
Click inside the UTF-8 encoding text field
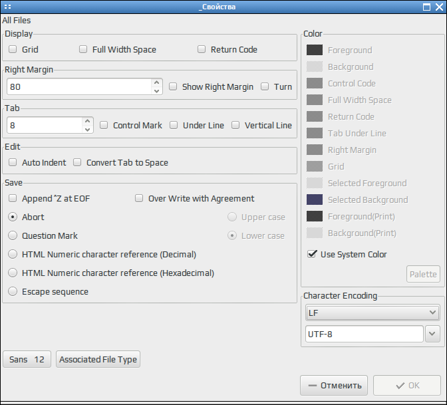[x=365, y=334]
